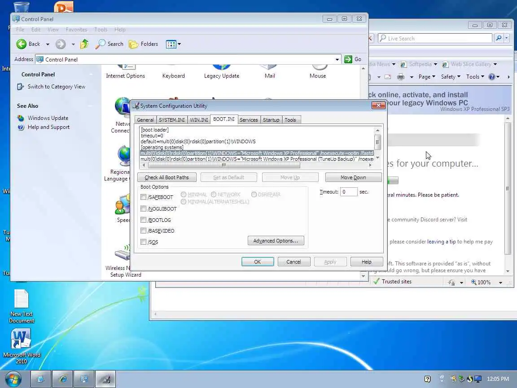517x388 pixels.
Task: Switch to the SYSTEM.INI tab
Action: pyautogui.click(x=171, y=120)
